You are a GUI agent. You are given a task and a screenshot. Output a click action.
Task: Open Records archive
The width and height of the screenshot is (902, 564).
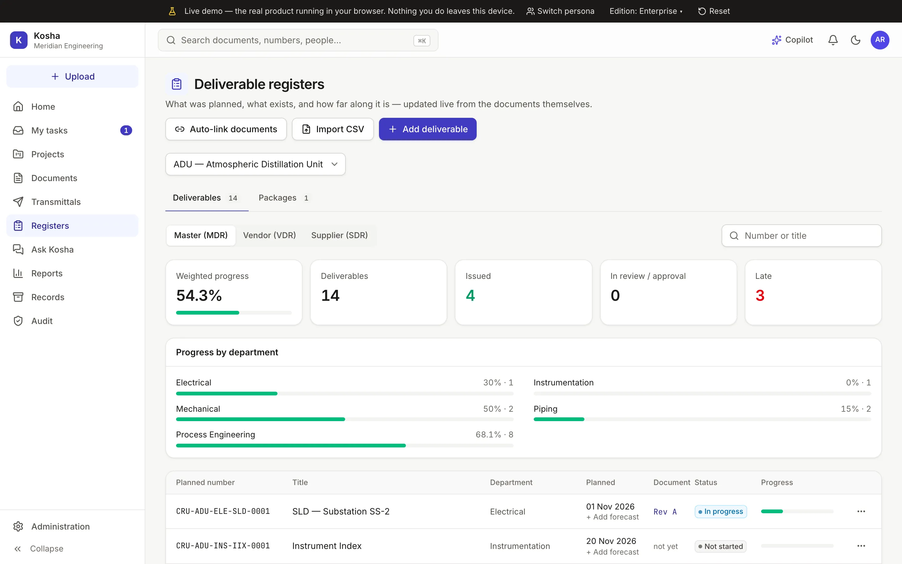72,297
